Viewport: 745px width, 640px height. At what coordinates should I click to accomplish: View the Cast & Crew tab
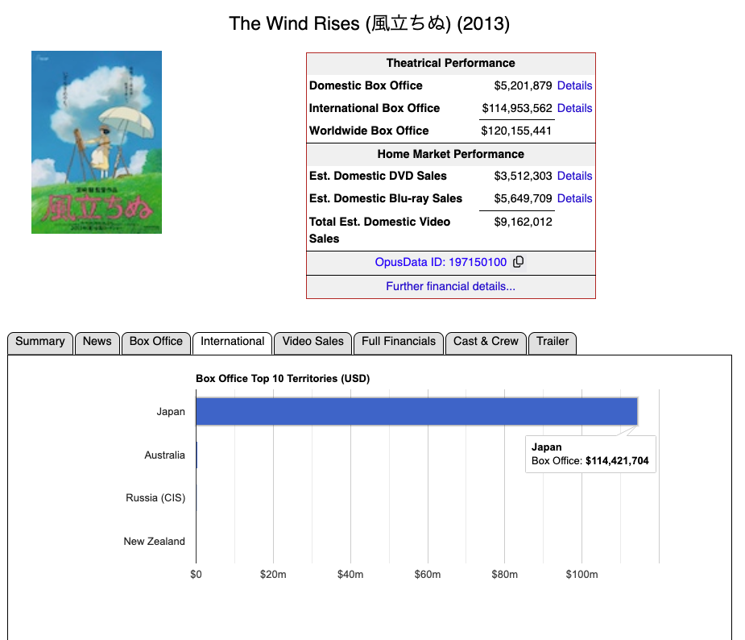point(486,342)
